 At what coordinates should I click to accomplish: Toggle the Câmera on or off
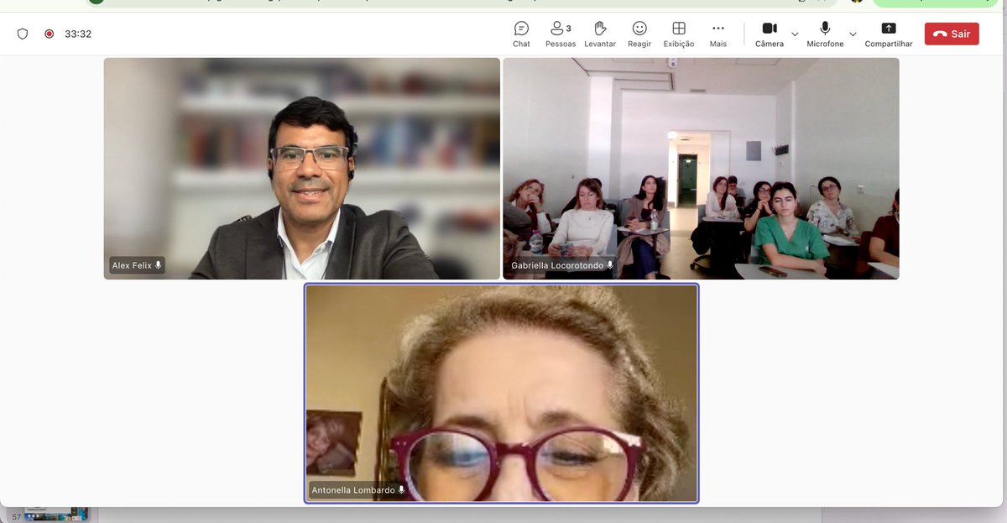pyautogui.click(x=770, y=34)
